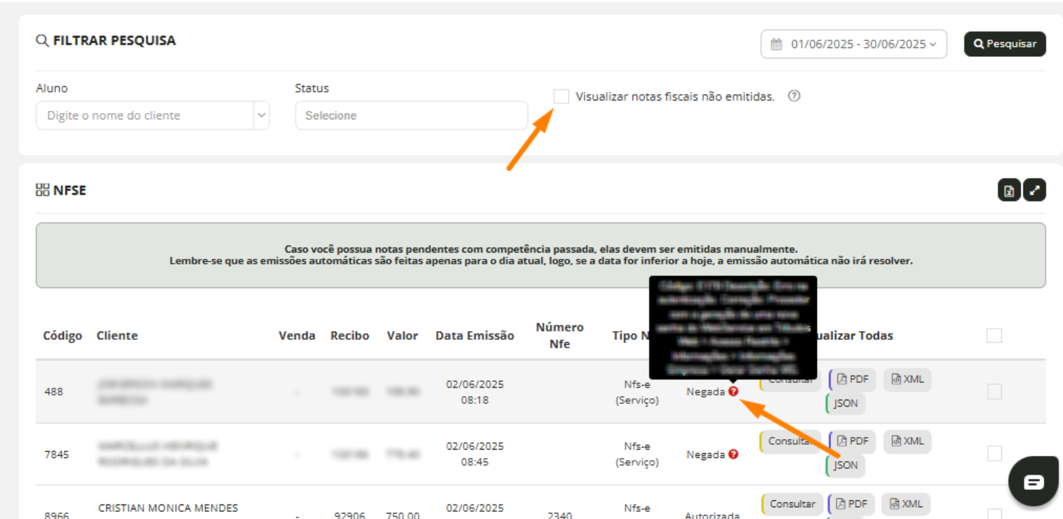This screenshot has width=1063, height=519.
Task: Download PDF for row 7845
Action: 853,441
